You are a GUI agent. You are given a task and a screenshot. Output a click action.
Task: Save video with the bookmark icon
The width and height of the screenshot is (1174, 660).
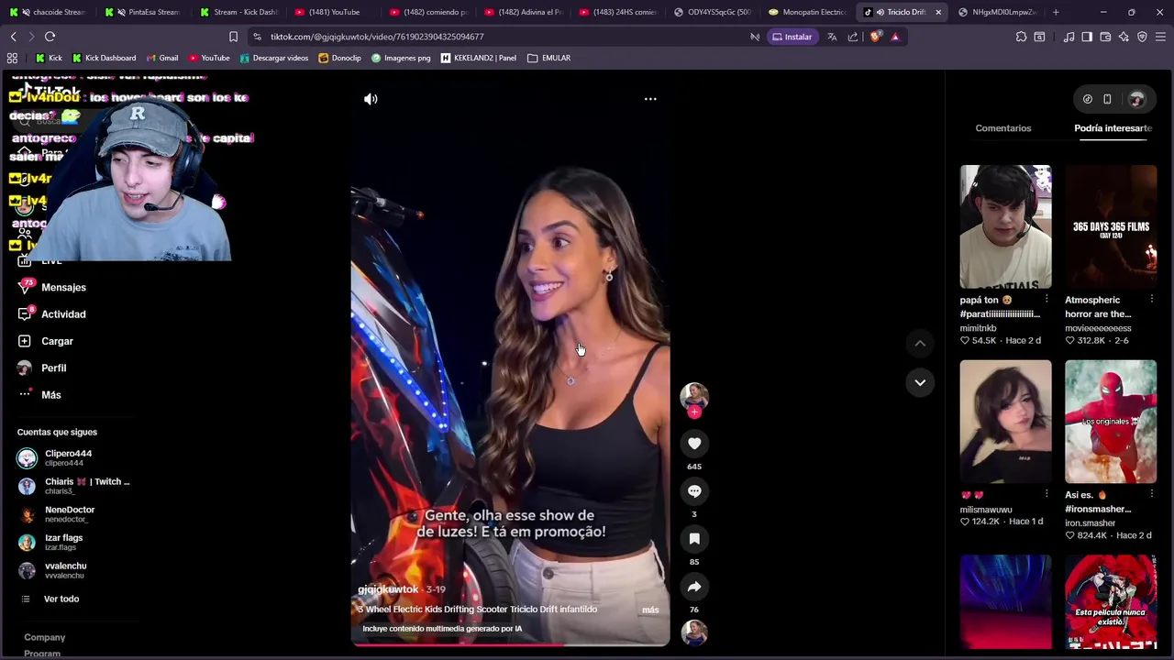[694, 539]
